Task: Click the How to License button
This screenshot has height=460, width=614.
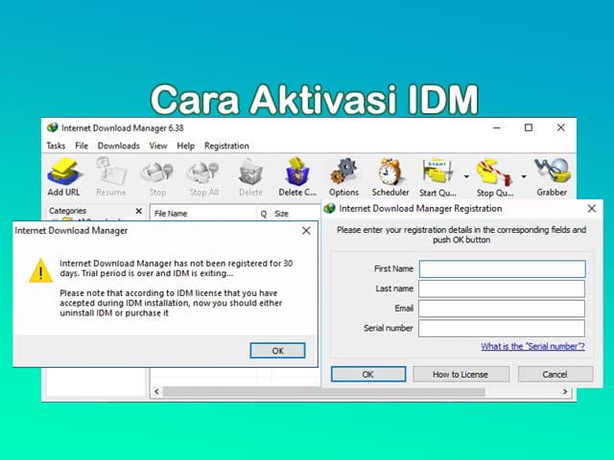Action: click(x=460, y=375)
